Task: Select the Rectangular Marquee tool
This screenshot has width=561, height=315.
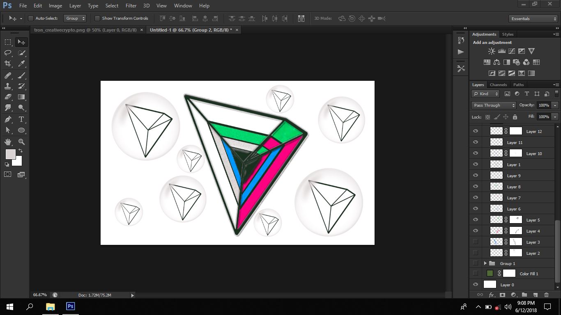Action: (x=8, y=42)
